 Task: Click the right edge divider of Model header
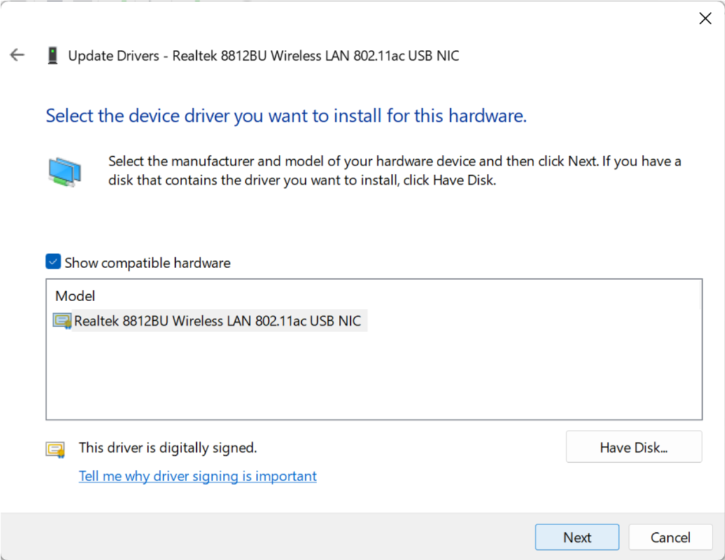click(700, 295)
